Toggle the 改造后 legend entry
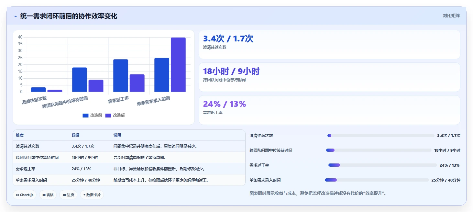The width and height of the screenshot is (473, 212). point(115,115)
